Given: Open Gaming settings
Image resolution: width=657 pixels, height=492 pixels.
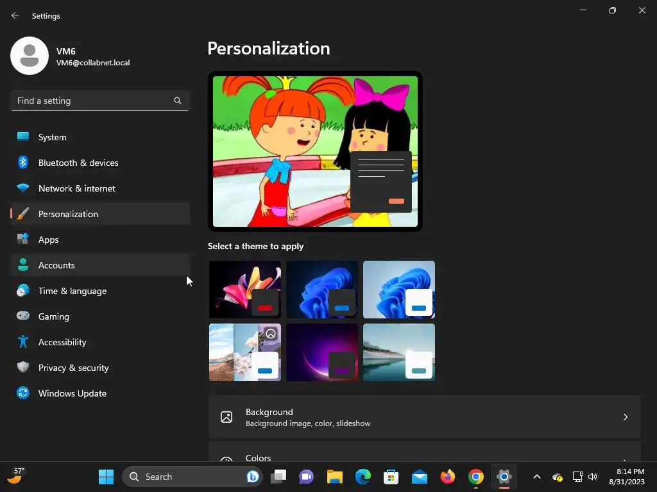Looking at the screenshot, I should 100,316.
